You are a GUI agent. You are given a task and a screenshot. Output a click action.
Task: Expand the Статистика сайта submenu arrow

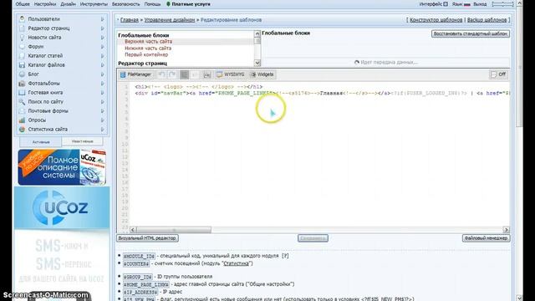102,130
